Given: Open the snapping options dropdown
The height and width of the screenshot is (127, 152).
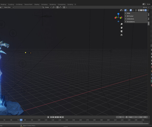Looking at the screenshot, I should click(60, 7).
